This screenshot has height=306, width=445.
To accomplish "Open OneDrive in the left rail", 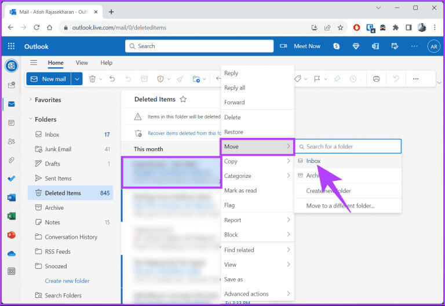I will (12, 253).
